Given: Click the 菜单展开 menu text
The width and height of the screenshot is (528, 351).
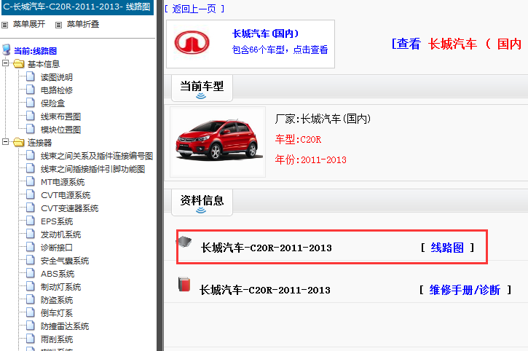Looking at the screenshot, I should [x=29, y=24].
